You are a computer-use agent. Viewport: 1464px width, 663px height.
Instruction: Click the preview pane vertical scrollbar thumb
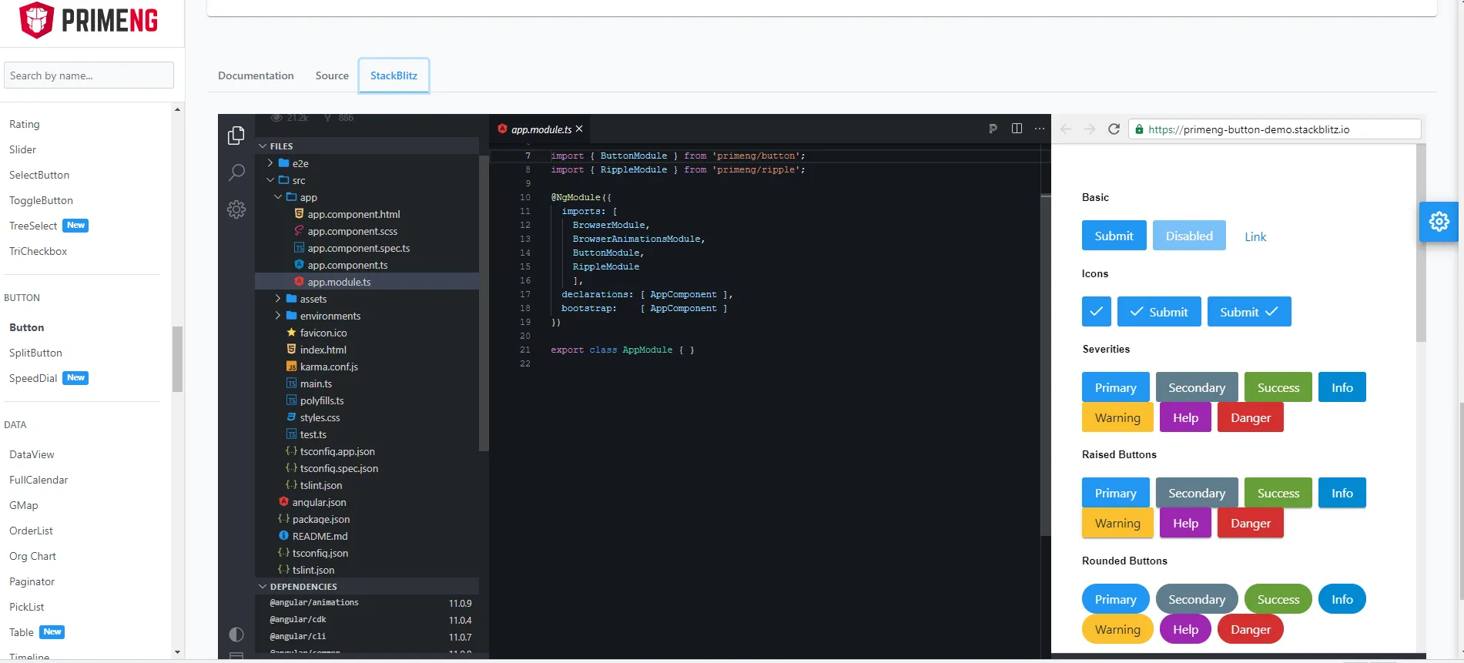coord(1421,243)
